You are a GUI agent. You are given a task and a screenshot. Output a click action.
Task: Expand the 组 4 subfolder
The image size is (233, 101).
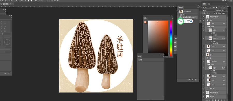(x=207, y=27)
